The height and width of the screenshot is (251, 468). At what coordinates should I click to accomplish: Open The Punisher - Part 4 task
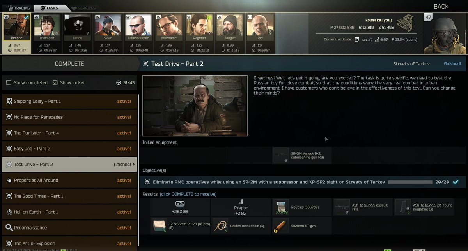(69, 133)
